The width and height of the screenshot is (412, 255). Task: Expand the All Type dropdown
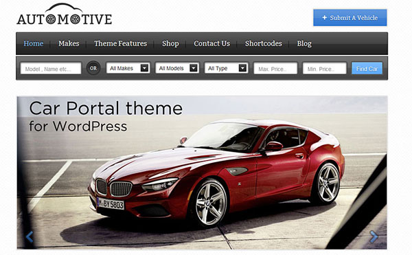coord(227,68)
